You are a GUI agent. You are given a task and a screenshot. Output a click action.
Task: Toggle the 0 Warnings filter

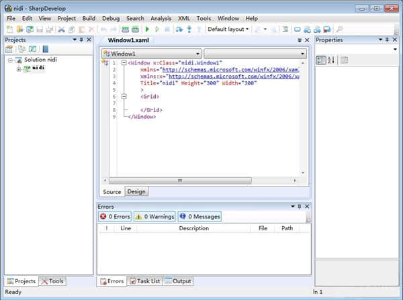[x=154, y=217]
